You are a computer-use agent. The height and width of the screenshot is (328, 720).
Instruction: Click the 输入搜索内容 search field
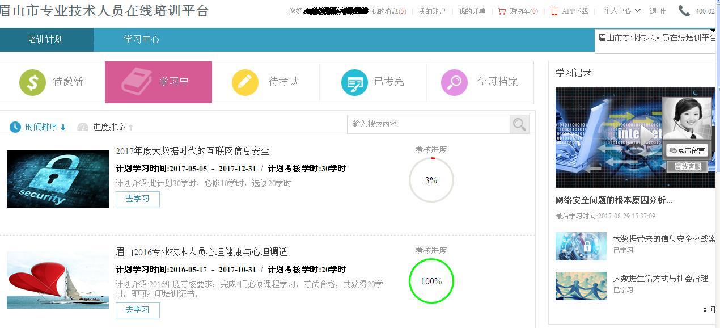point(428,124)
